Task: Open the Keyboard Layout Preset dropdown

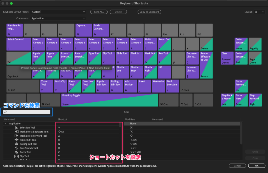Action: pos(58,12)
